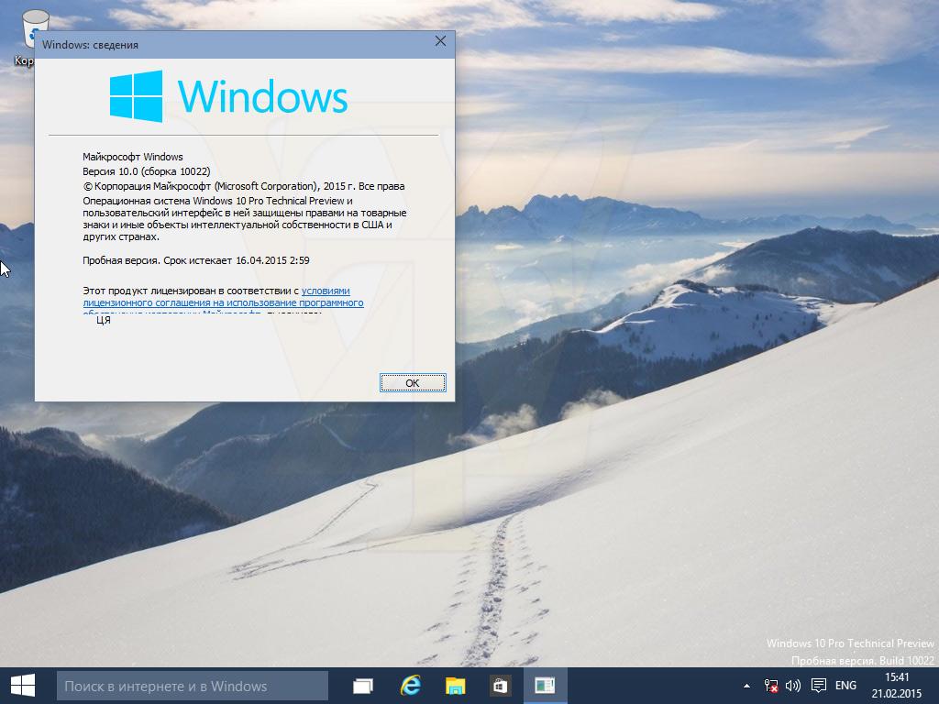Click the 'Версия 10.0 (сборка 10022)' text
Viewport: 939px width, 704px height.
click(147, 171)
